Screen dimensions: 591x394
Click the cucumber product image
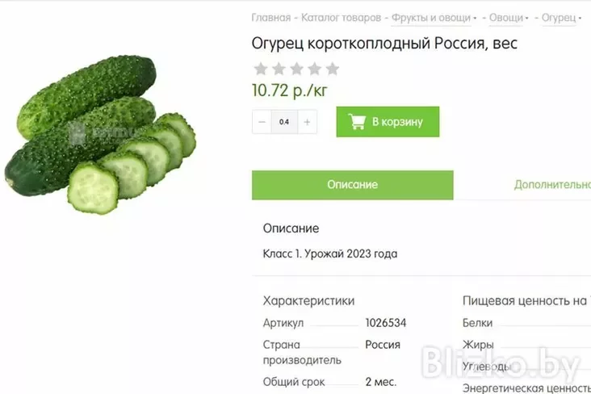coord(100,135)
